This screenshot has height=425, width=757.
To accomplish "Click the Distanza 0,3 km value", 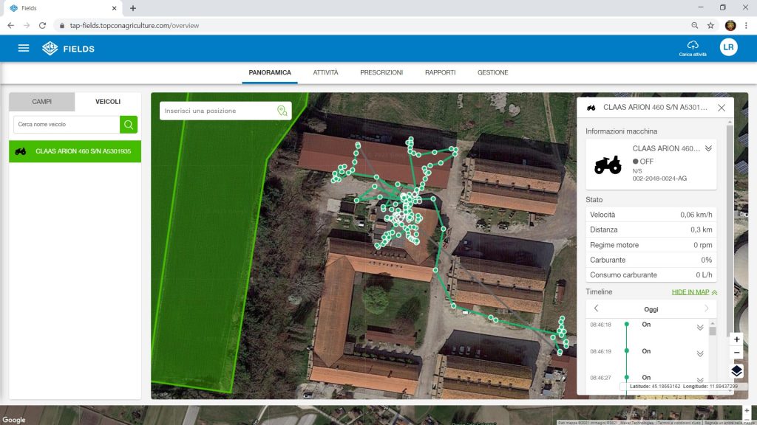I will pos(701,230).
